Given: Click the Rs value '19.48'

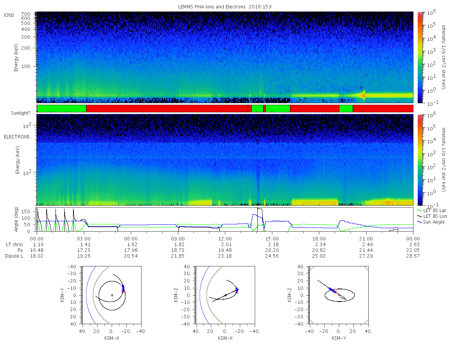Looking at the screenshot, I should click(225, 250).
